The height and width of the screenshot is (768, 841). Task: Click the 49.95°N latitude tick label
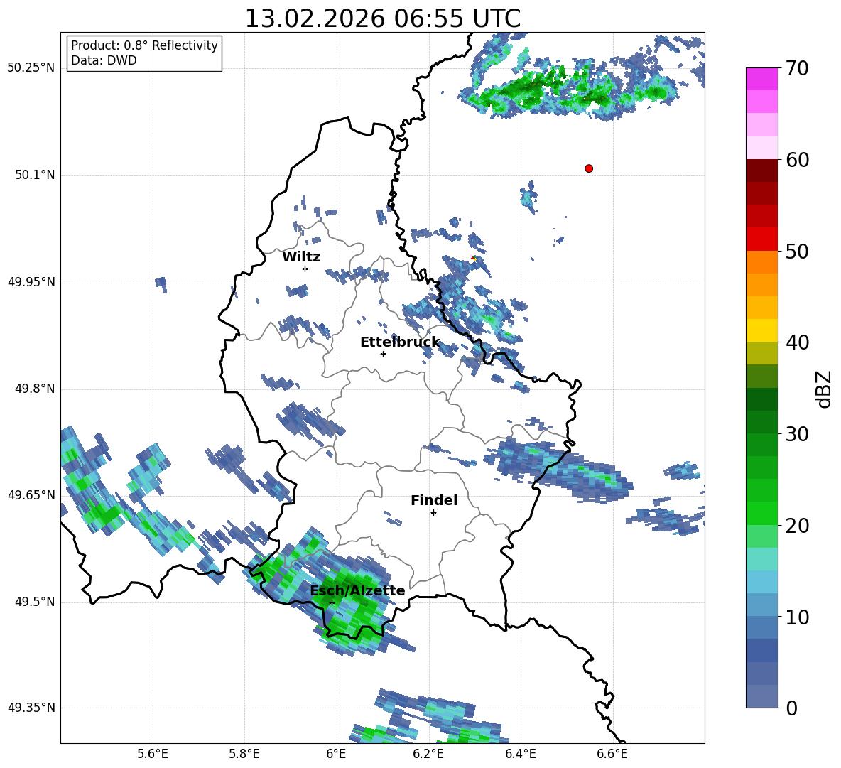coord(31,282)
